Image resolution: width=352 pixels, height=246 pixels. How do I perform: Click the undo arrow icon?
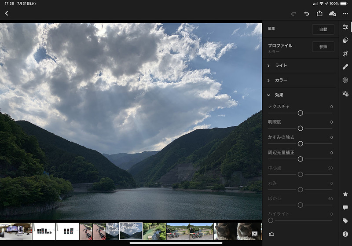[306, 14]
